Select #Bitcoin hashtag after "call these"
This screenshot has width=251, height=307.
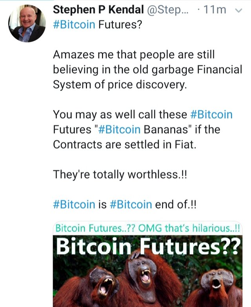click(211, 115)
